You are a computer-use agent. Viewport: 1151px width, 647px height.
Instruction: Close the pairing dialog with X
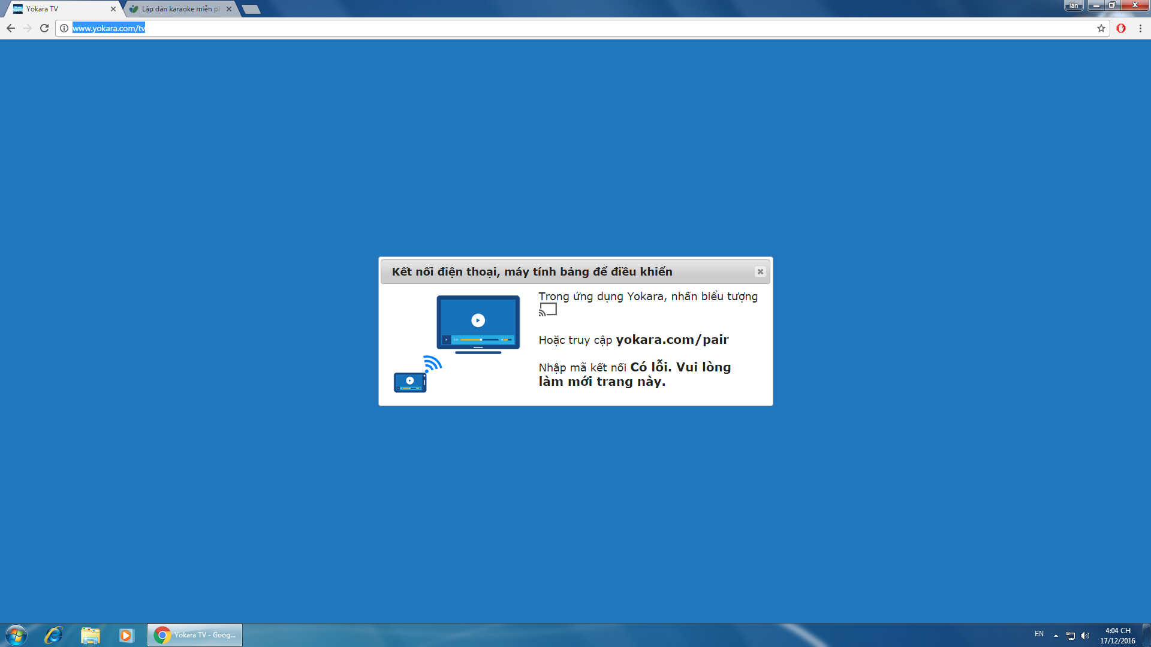(760, 272)
